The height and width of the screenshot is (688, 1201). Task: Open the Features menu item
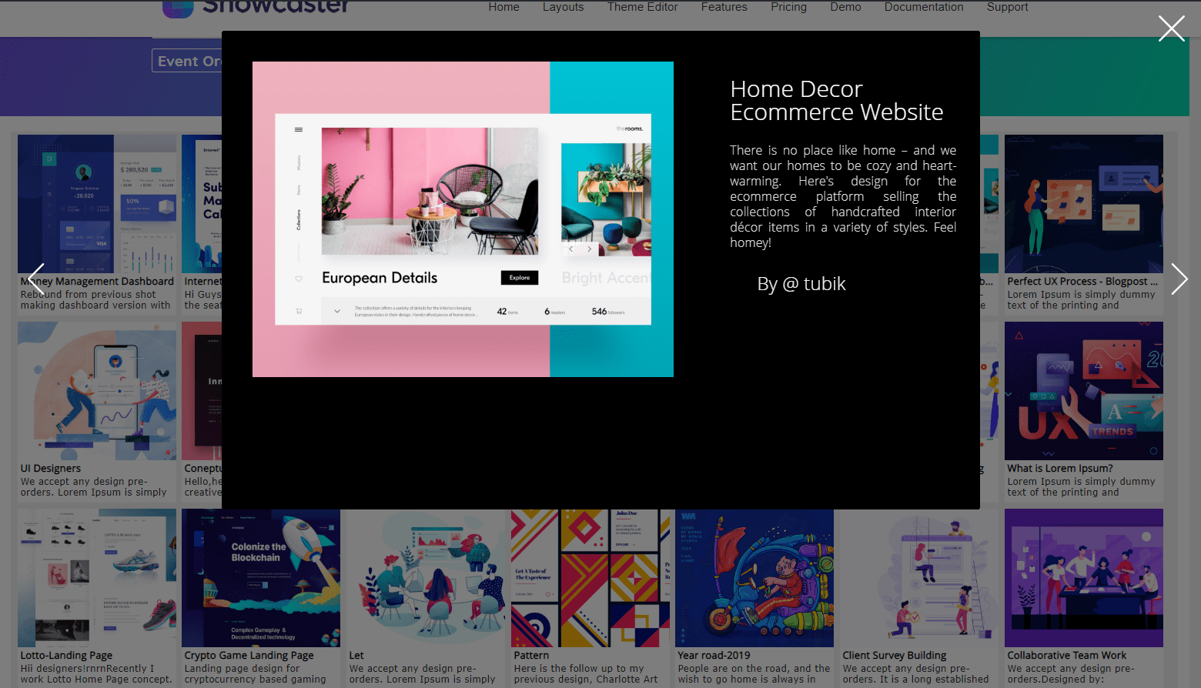point(724,7)
